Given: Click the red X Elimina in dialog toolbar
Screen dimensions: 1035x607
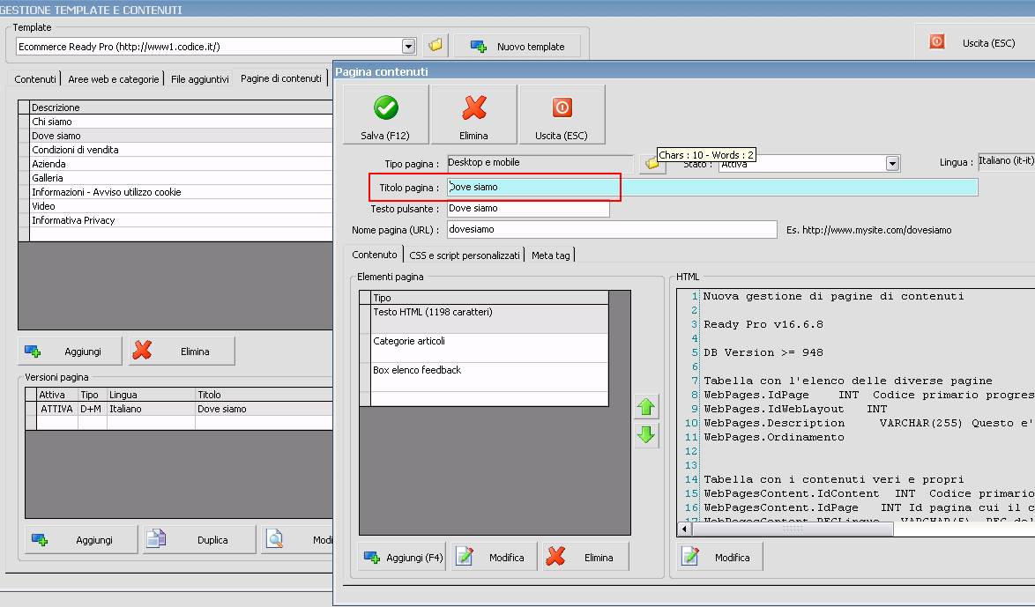Looking at the screenshot, I should click(473, 115).
